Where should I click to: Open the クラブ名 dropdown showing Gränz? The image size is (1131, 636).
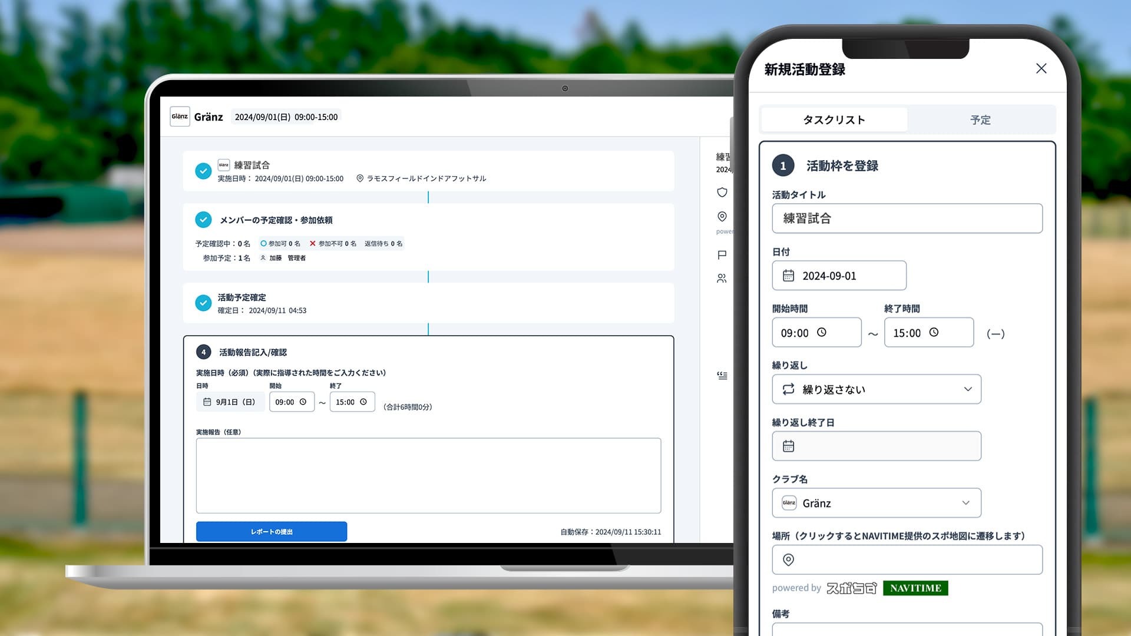click(x=877, y=503)
